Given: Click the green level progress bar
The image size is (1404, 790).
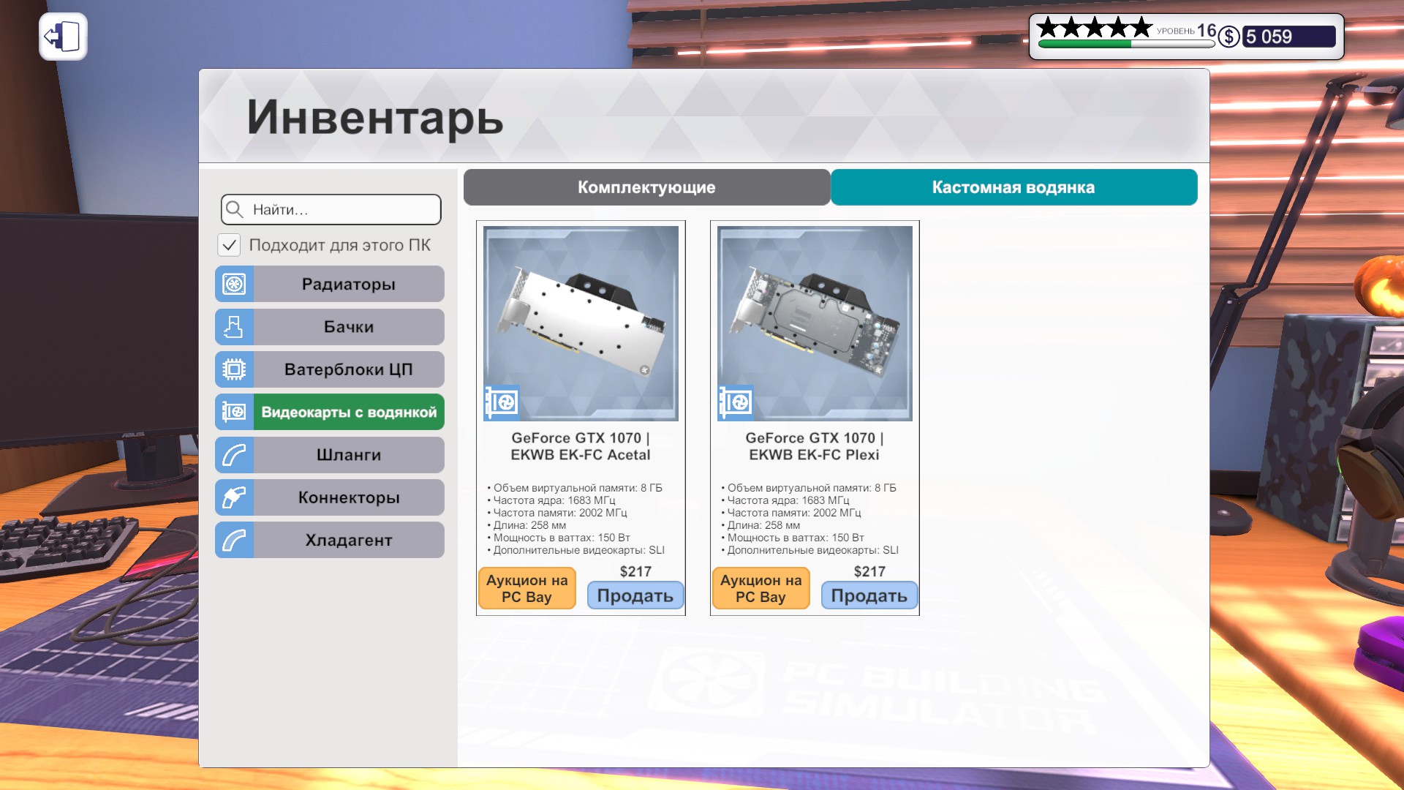Looking at the screenshot, I should point(1084,44).
